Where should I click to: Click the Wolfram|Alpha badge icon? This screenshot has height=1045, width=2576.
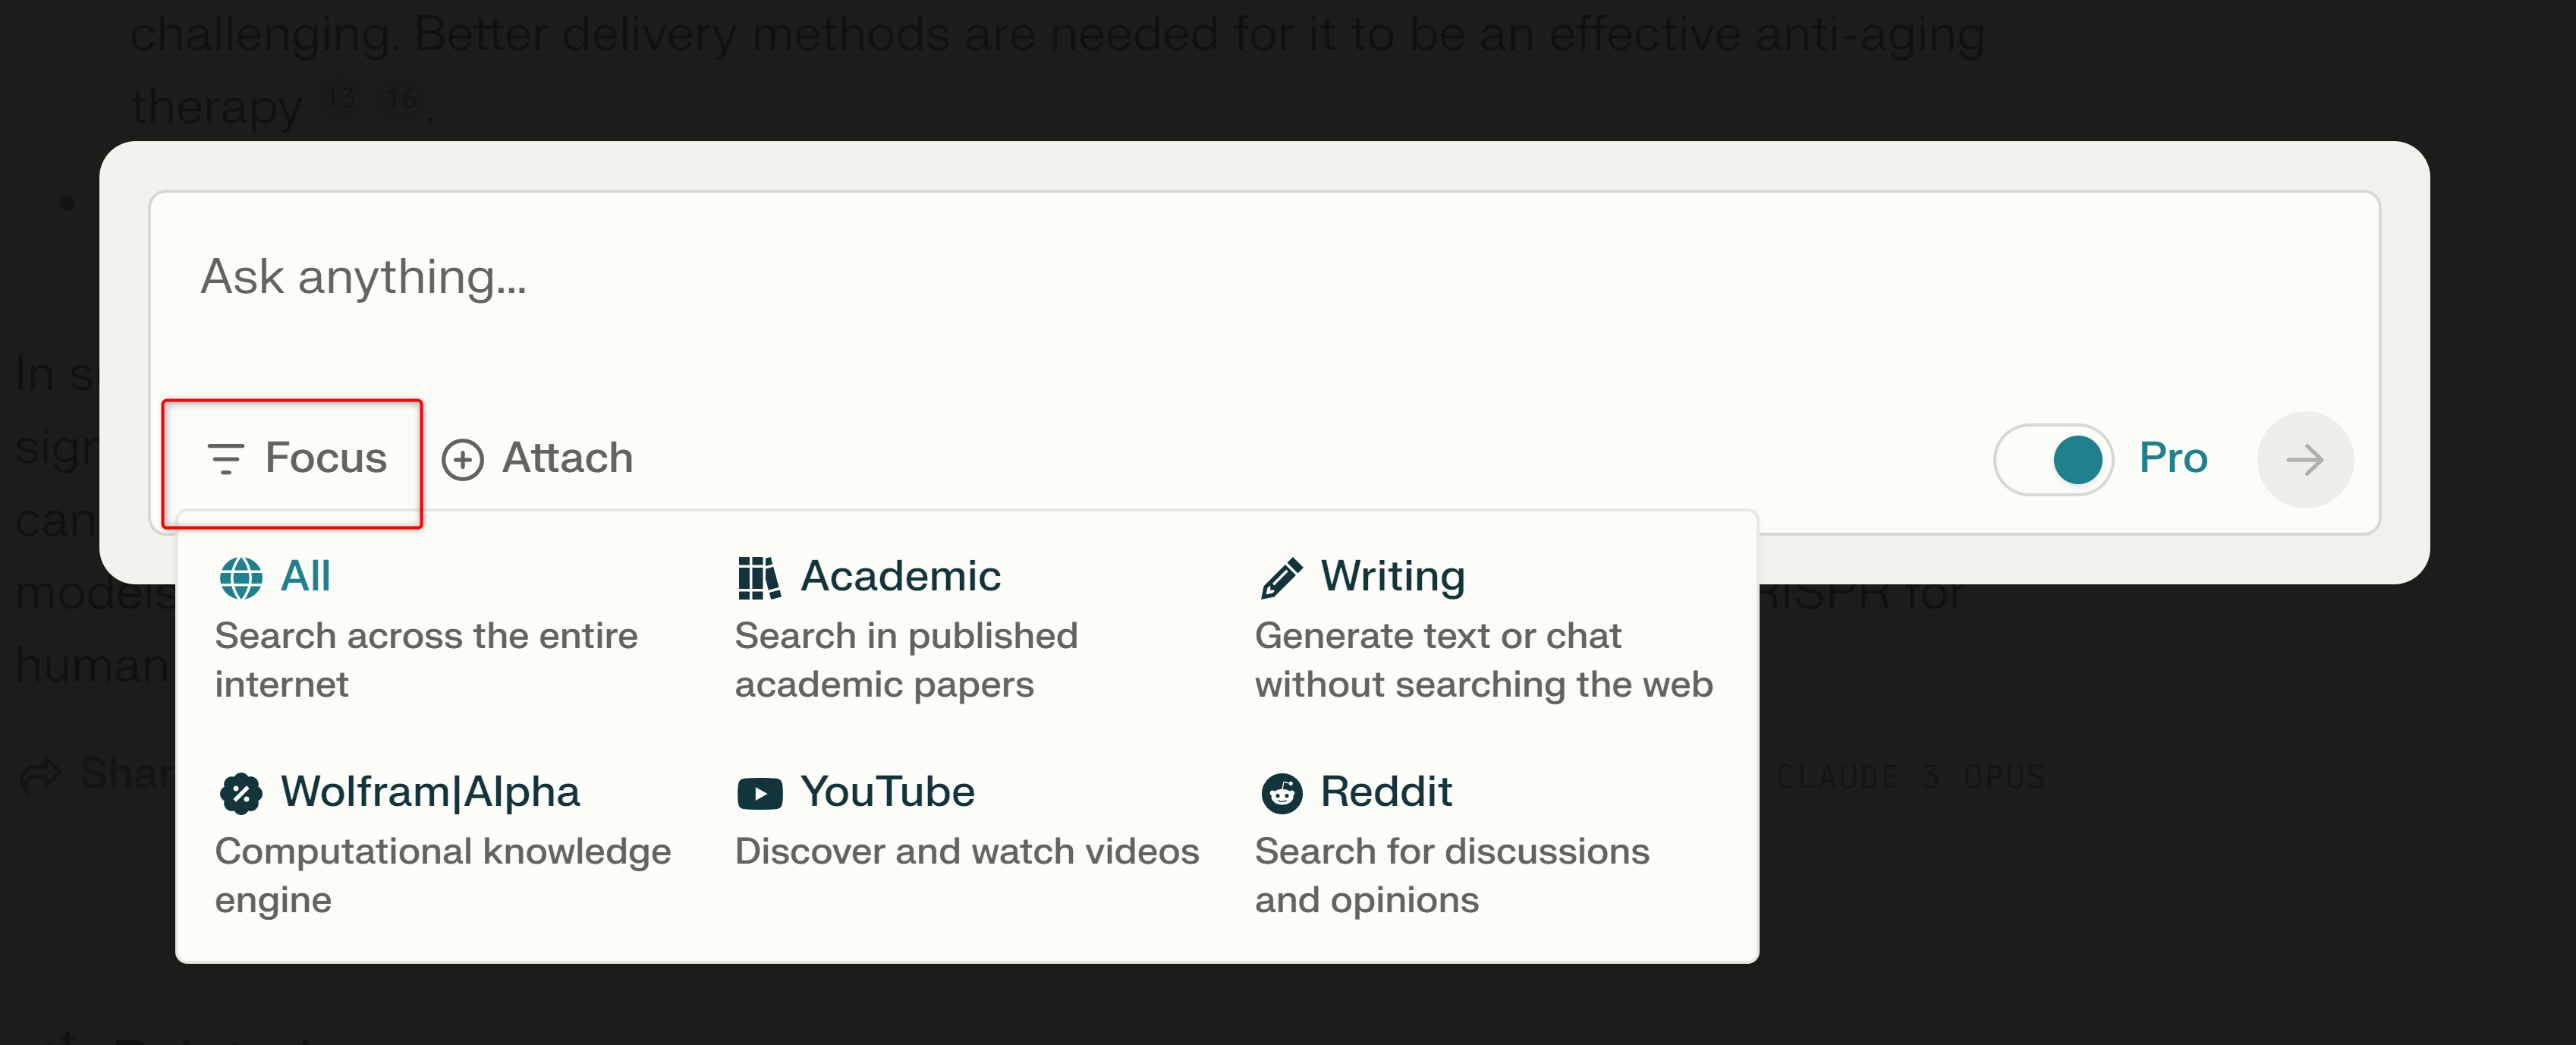(x=241, y=794)
